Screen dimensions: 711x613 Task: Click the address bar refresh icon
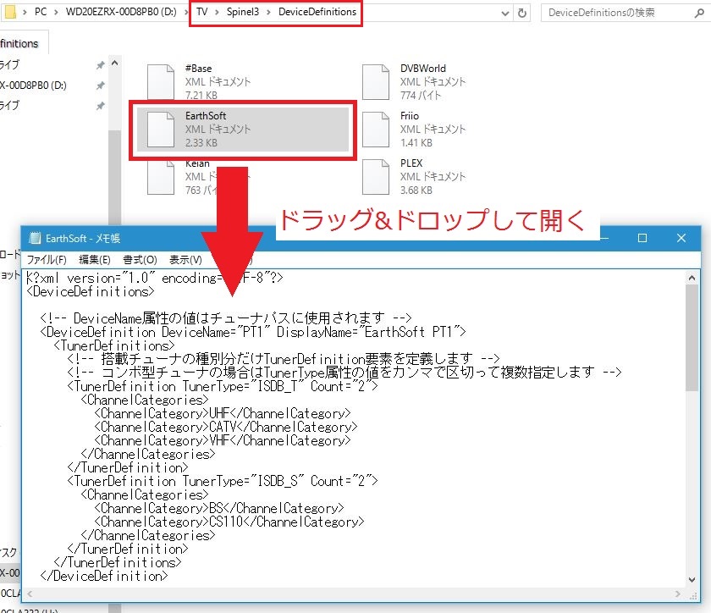coord(522,13)
